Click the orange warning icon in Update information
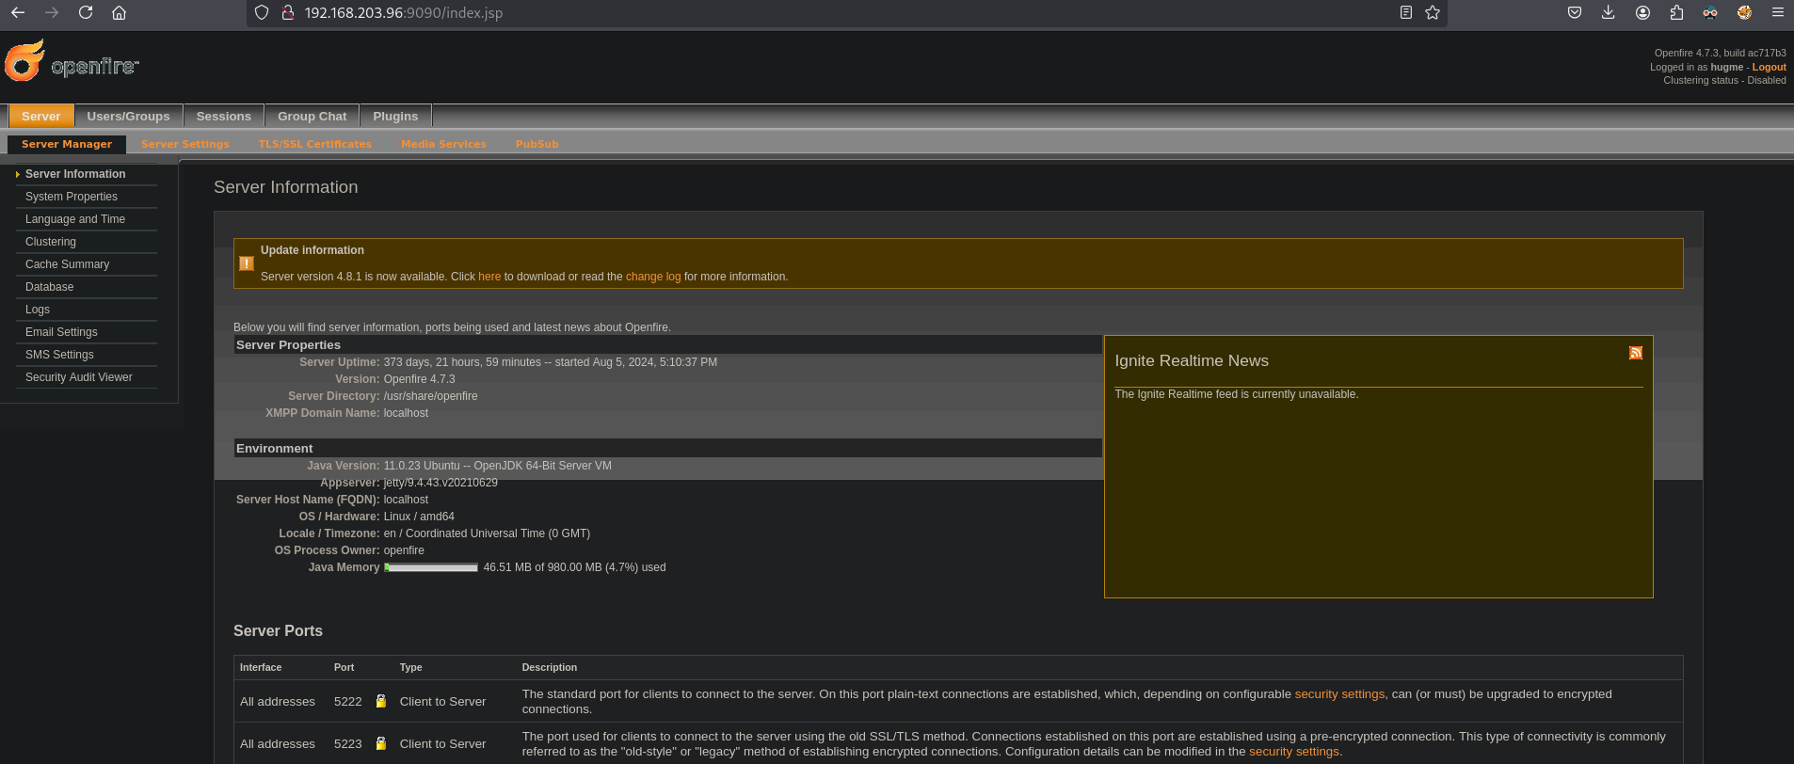The width and height of the screenshot is (1794, 764). coord(246,264)
